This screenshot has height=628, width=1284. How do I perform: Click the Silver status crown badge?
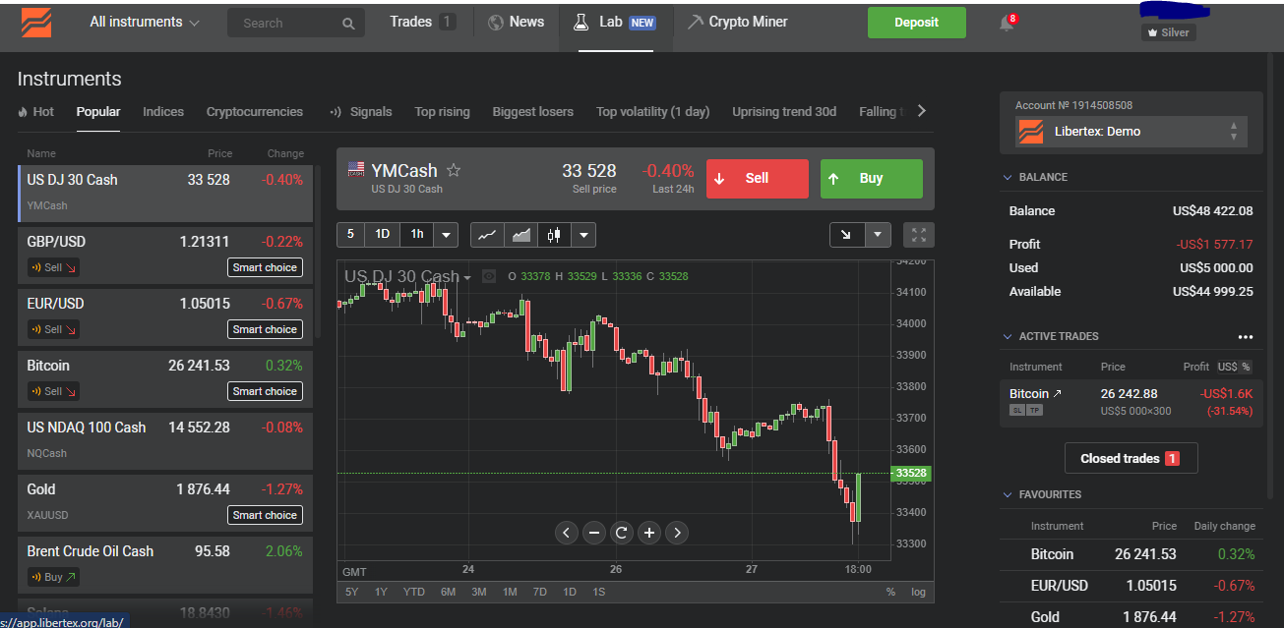1169,32
